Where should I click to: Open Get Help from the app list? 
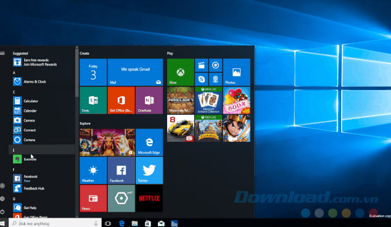pyautogui.click(x=42, y=208)
